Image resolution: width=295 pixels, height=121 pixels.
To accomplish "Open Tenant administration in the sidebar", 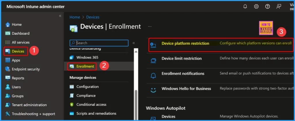I will click(29, 105).
